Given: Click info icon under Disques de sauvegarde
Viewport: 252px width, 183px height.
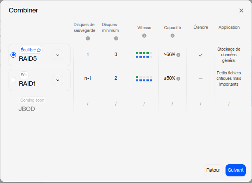Looking at the screenshot, I should [88, 38].
